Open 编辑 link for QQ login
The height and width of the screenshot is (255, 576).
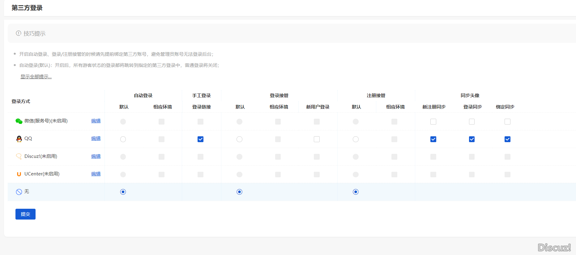96,138
